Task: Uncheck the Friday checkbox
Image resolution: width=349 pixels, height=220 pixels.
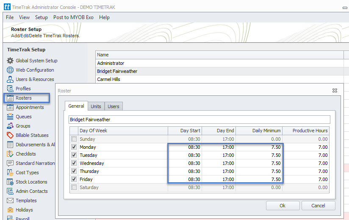Action: click(x=74, y=179)
